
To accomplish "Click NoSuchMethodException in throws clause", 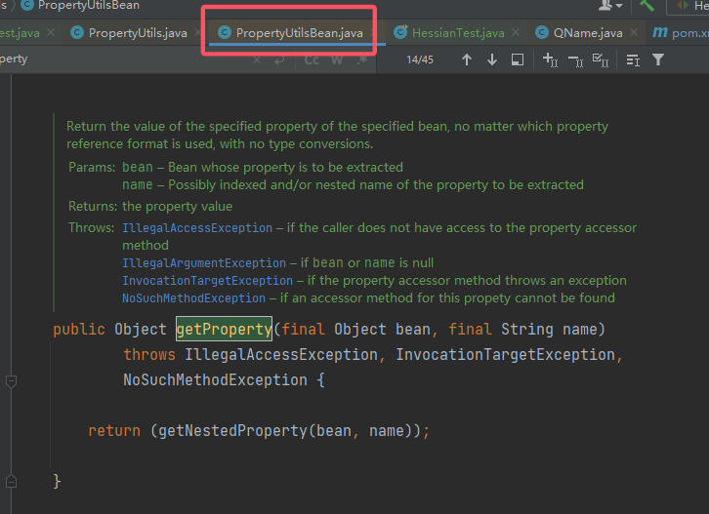I will click(215, 379).
